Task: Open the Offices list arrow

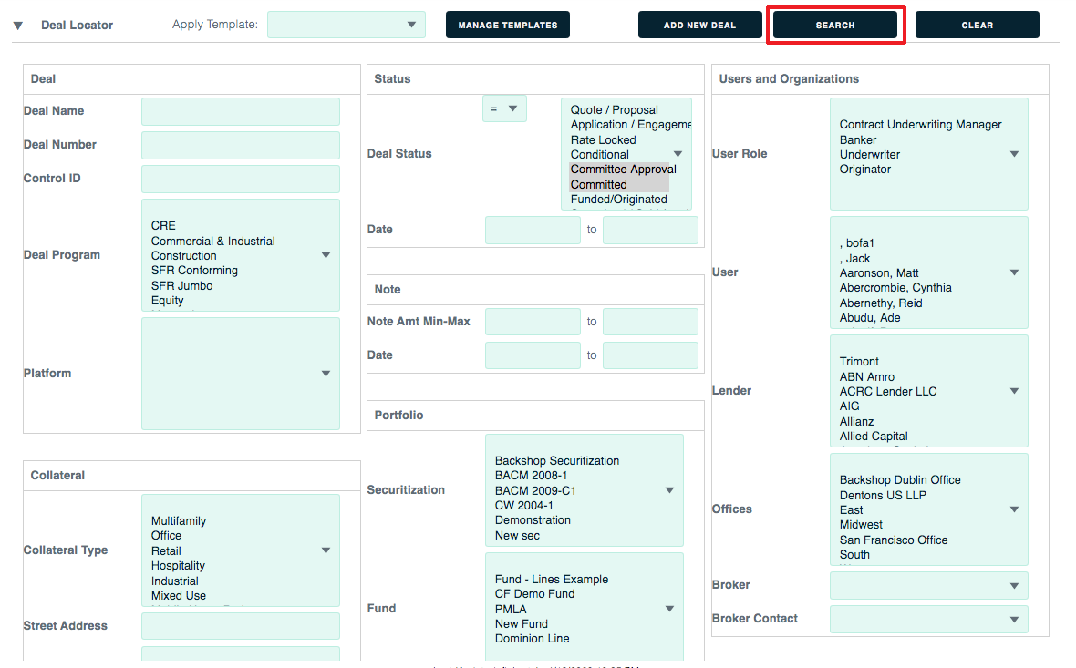Action: 1014,509
